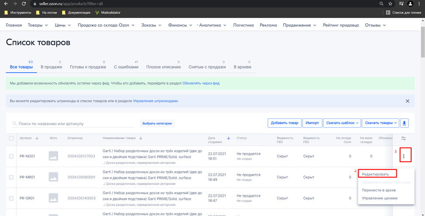Image resolution: width=425 pixels, height=216 pixels.
Task: Expand the Товары menu
Action: [38, 25]
